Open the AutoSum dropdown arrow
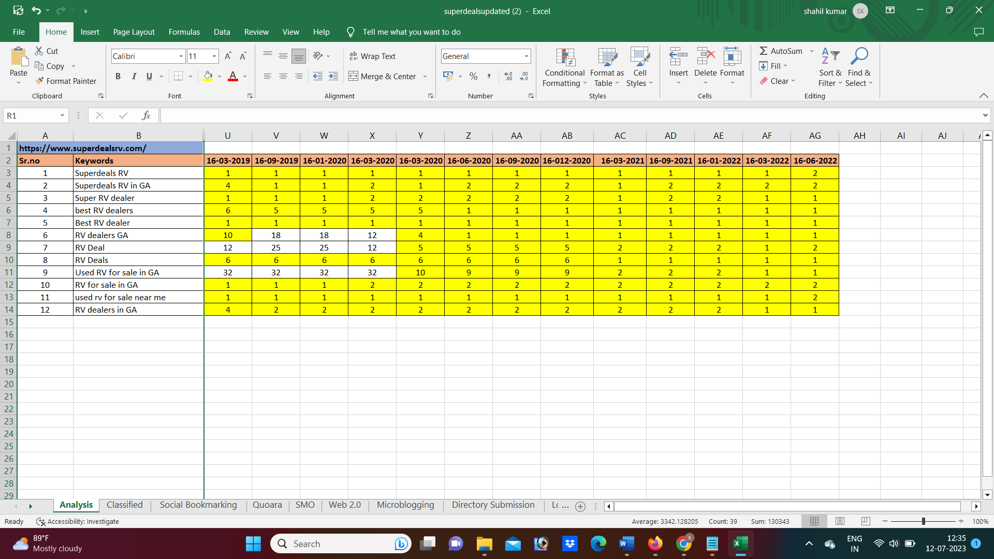The image size is (994, 559). point(812,51)
